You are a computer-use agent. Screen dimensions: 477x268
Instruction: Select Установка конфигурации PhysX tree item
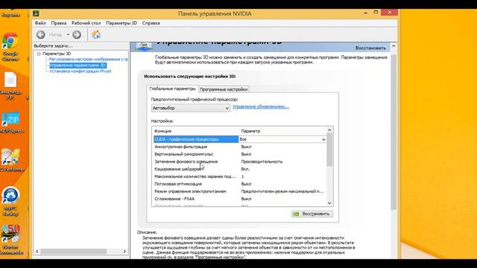80,71
